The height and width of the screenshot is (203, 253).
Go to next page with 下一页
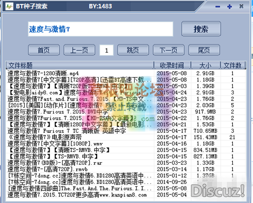(168, 50)
